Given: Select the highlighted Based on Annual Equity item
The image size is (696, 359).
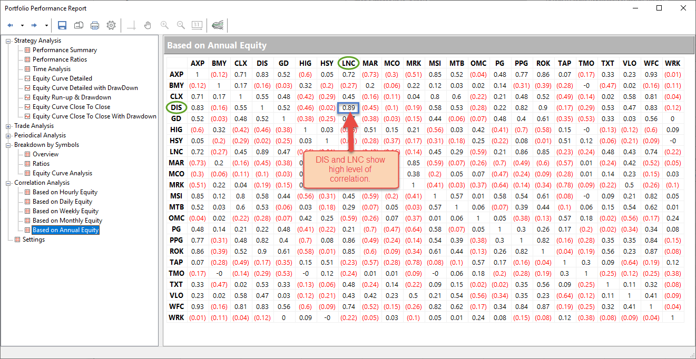Looking at the screenshot, I should click(65, 230).
